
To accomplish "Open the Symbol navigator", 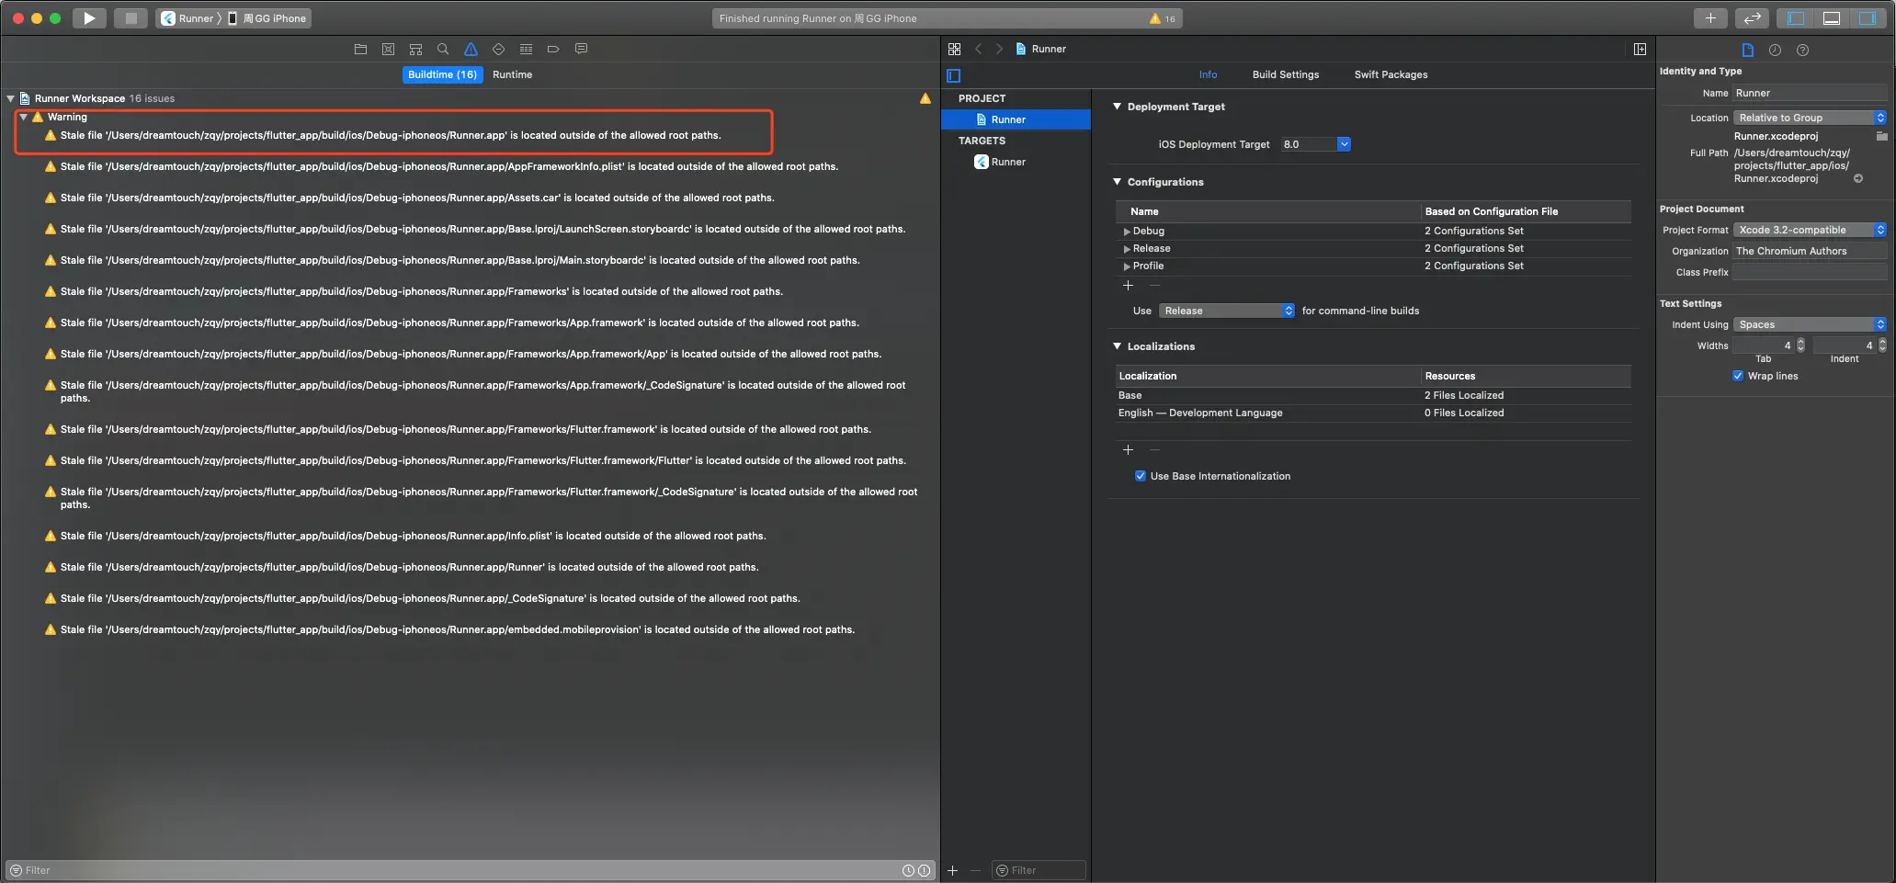I will click(415, 50).
